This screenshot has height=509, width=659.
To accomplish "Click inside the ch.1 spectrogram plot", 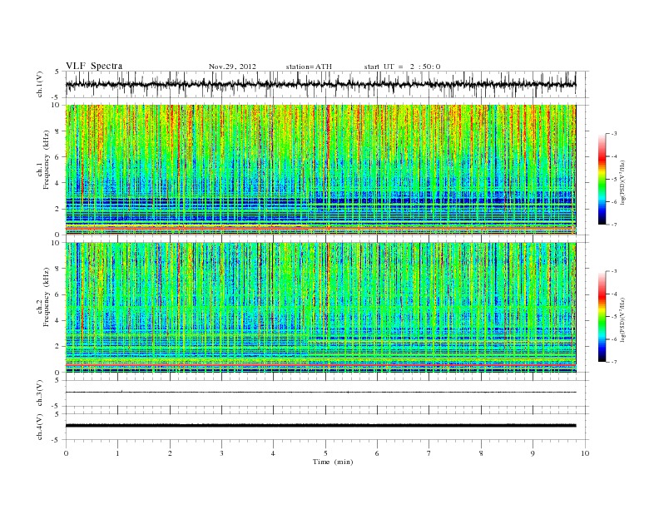I will click(x=320, y=170).
